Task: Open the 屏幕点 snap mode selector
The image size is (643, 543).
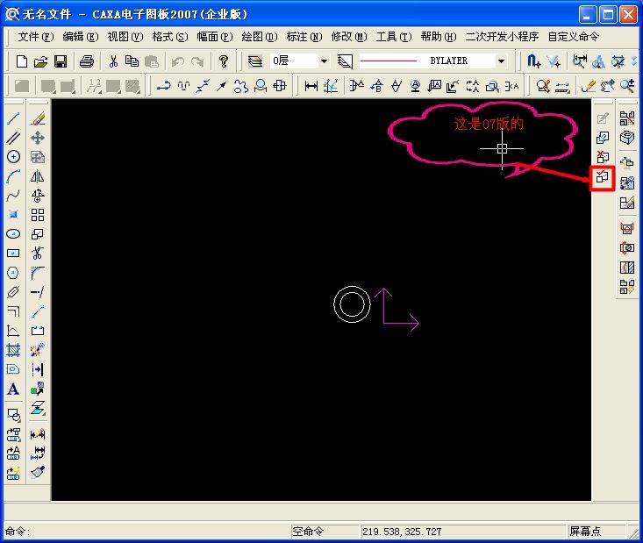Action: [x=596, y=532]
